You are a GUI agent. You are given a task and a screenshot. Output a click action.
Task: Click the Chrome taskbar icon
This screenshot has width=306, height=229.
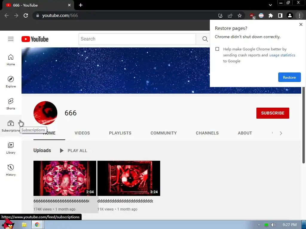tap(37, 225)
